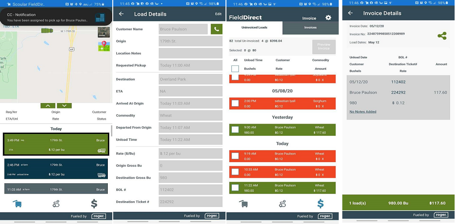Open loads cart icon on map screen bottom bar
Screen dimensions: 460x224
click(18, 203)
